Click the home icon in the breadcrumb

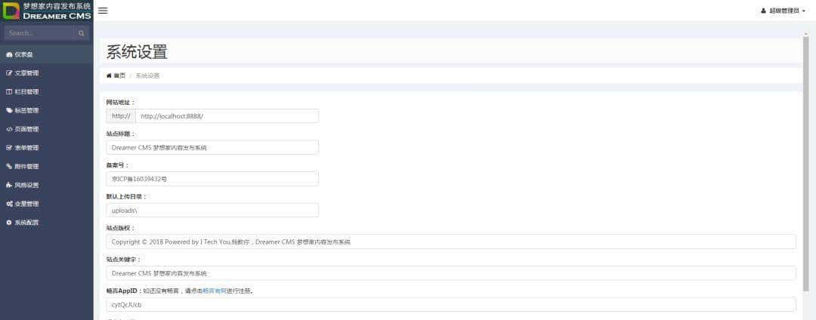click(109, 75)
